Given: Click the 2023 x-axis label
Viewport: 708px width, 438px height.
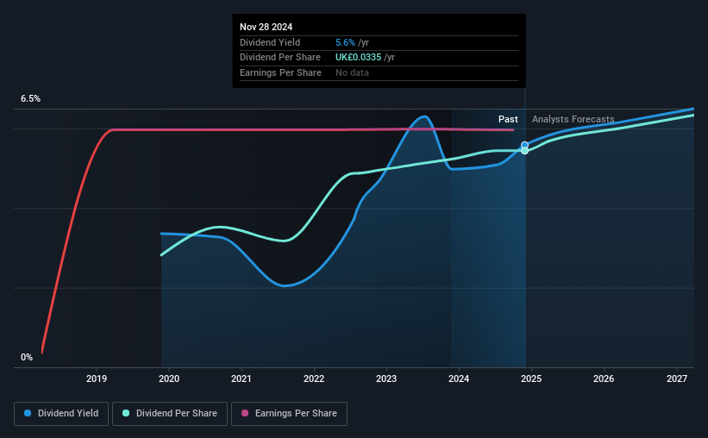Looking at the screenshot, I should (x=386, y=379).
